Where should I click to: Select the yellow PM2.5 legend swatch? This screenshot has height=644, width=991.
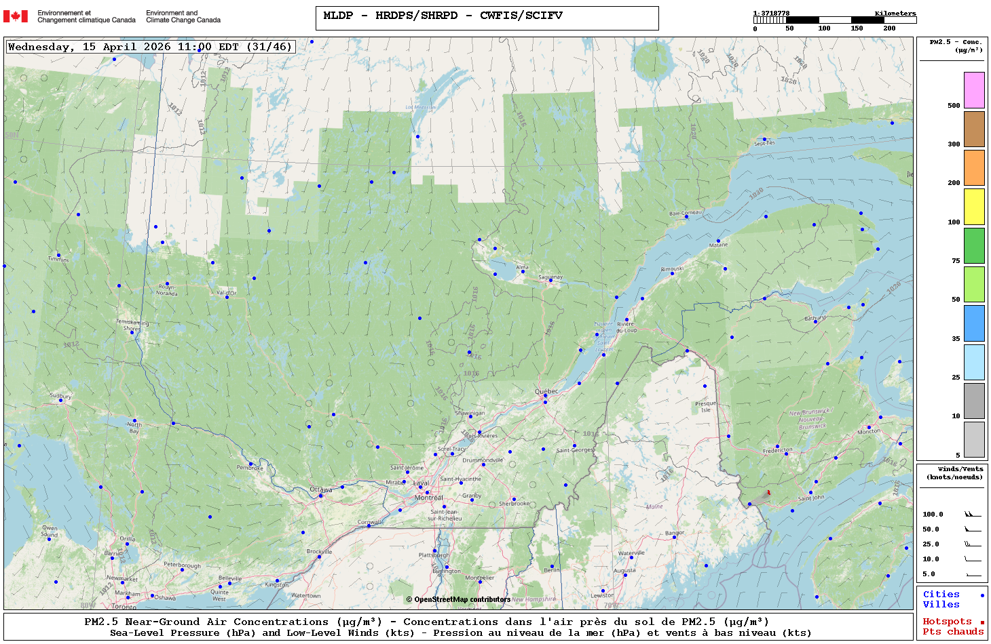click(974, 207)
